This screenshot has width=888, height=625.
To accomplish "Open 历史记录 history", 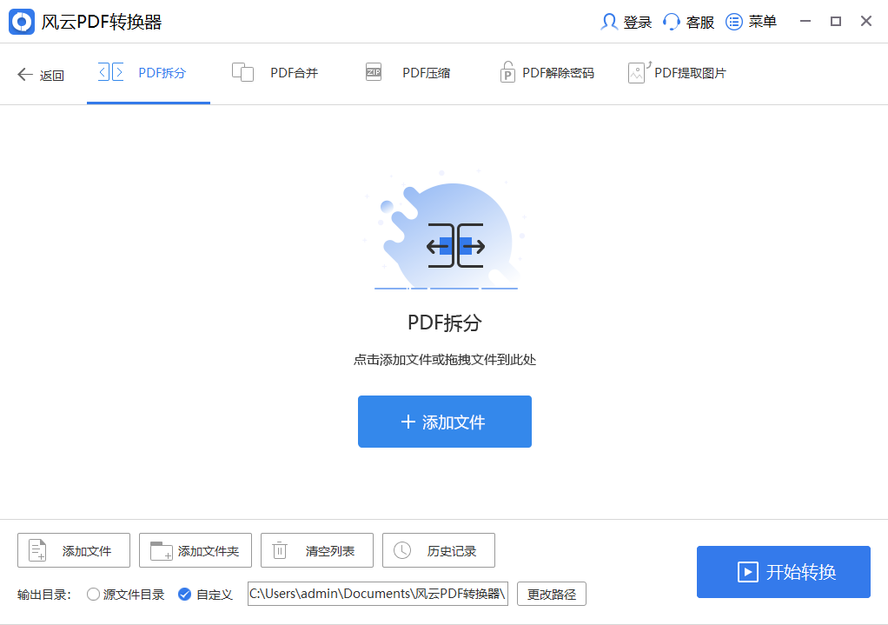I will coord(439,550).
